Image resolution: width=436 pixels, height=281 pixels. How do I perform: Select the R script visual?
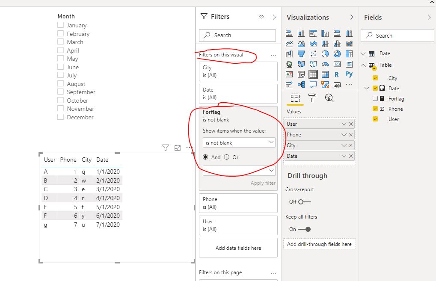click(x=337, y=74)
